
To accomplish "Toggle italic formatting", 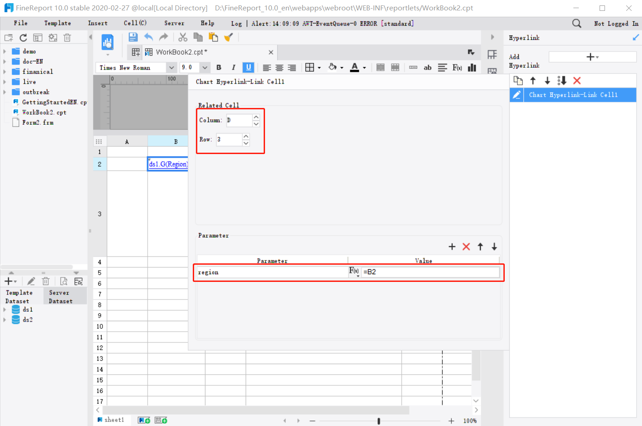I will coord(233,67).
